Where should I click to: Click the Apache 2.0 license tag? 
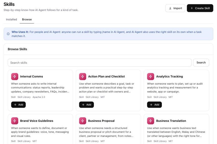[x=39, y=97]
